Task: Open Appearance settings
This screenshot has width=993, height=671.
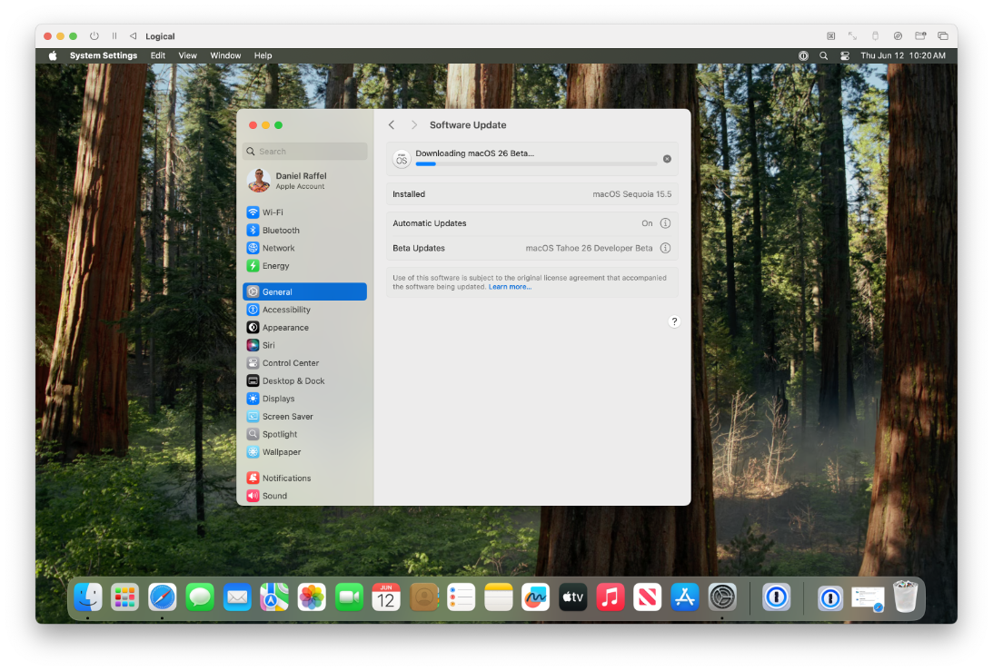Action: tap(304, 327)
